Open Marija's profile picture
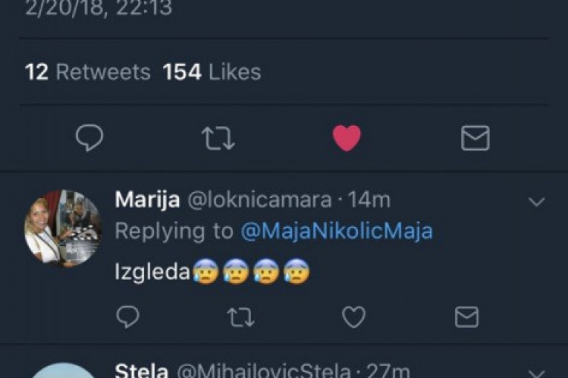 tap(62, 227)
